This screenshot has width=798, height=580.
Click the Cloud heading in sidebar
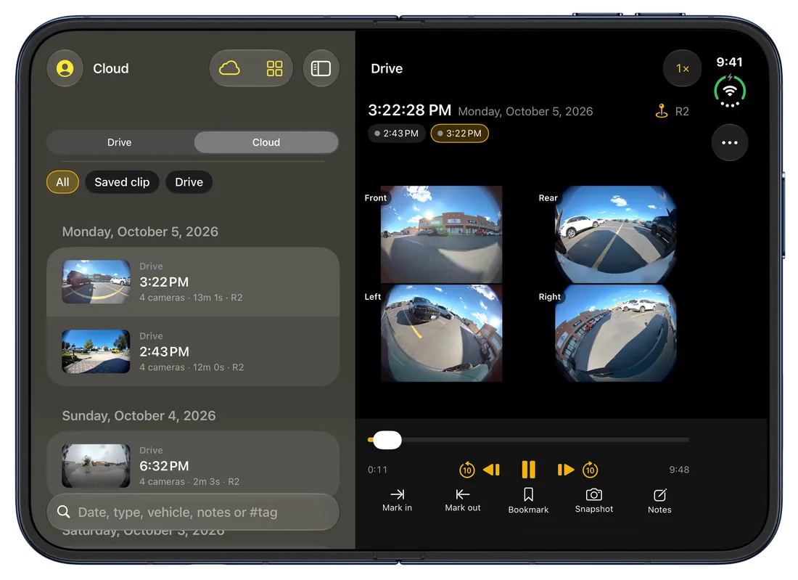pyautogui.click(x=111, y=68)
